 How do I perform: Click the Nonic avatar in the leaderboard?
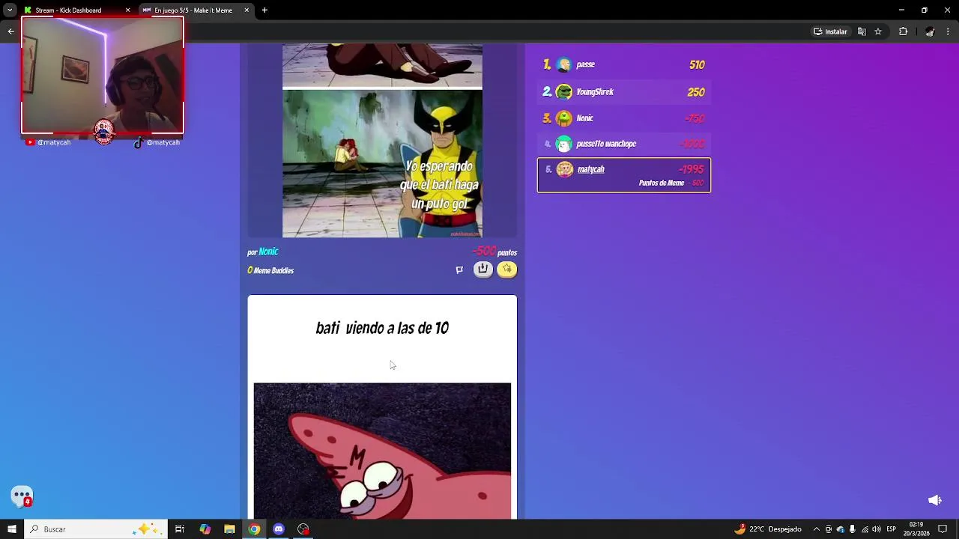pos(564,118)
